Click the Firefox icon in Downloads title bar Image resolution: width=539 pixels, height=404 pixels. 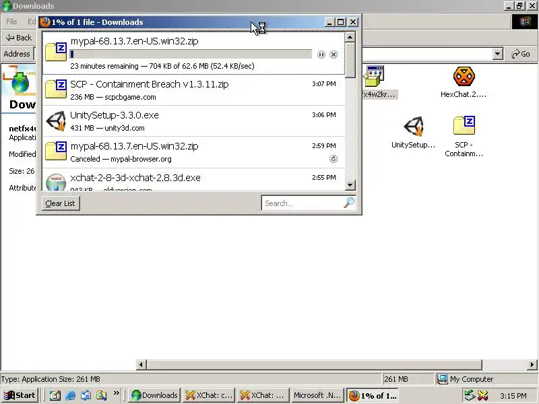(x=44, y=22)
